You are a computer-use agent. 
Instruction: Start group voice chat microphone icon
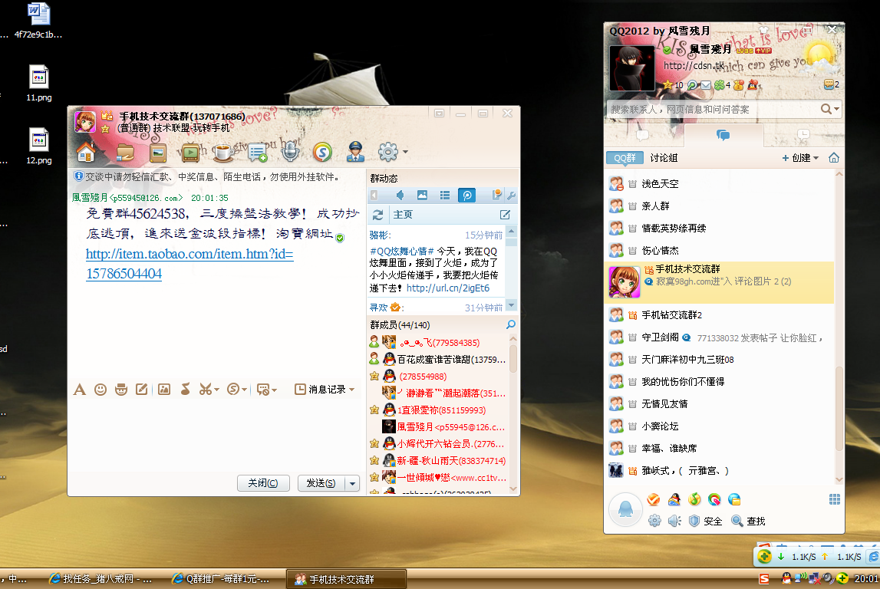[x=289, y=152]
